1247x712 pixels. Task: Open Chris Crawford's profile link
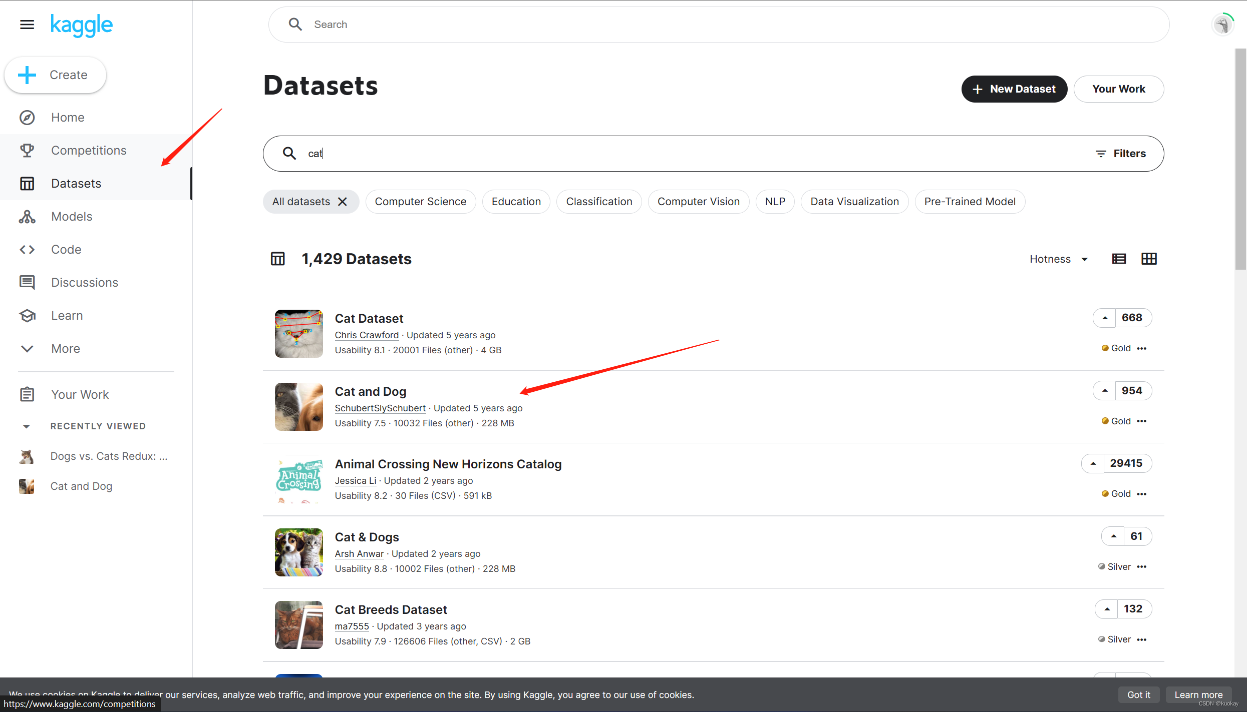[367, 335]
